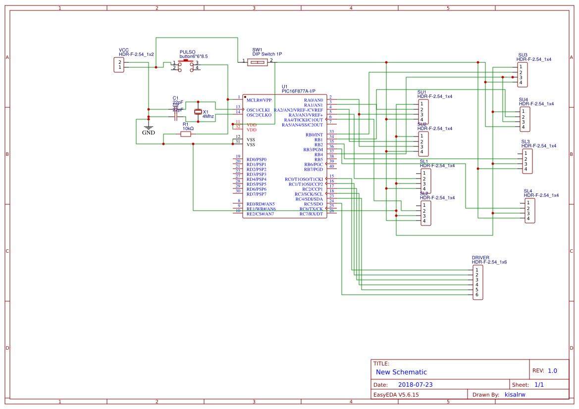Click the Drawn By kisalrw text
Image resolution: width=579 pixels, height=409 pixels.
coord(515,394)
